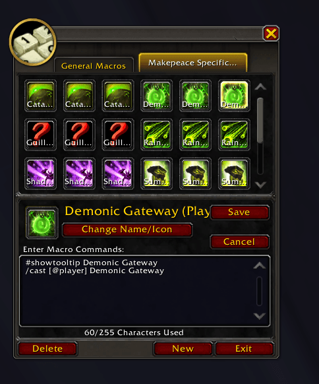This screenshot has width=319, height=384.
Task: Select the first Cataclysm macro icon
Action: click(x=40, y=96)
